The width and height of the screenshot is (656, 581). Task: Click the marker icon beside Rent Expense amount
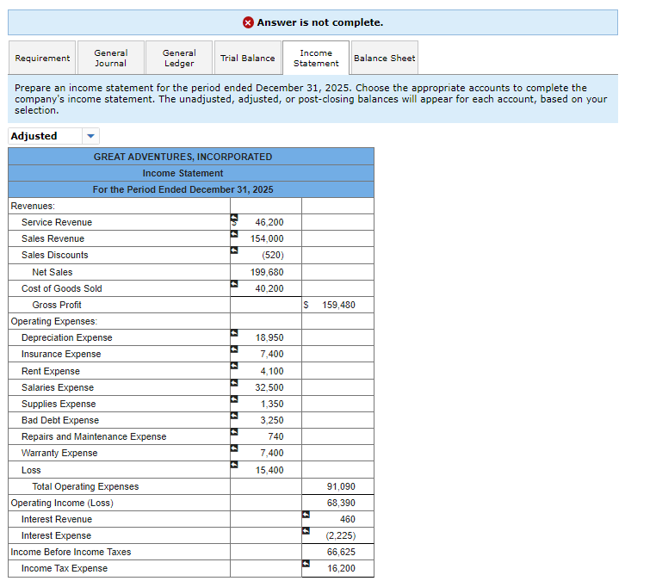click(x=234, y=366)
